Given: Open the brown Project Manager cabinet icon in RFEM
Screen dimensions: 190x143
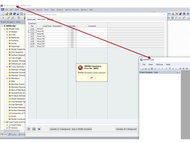Looking at the screenshot, I should click(x=10, y=14).
